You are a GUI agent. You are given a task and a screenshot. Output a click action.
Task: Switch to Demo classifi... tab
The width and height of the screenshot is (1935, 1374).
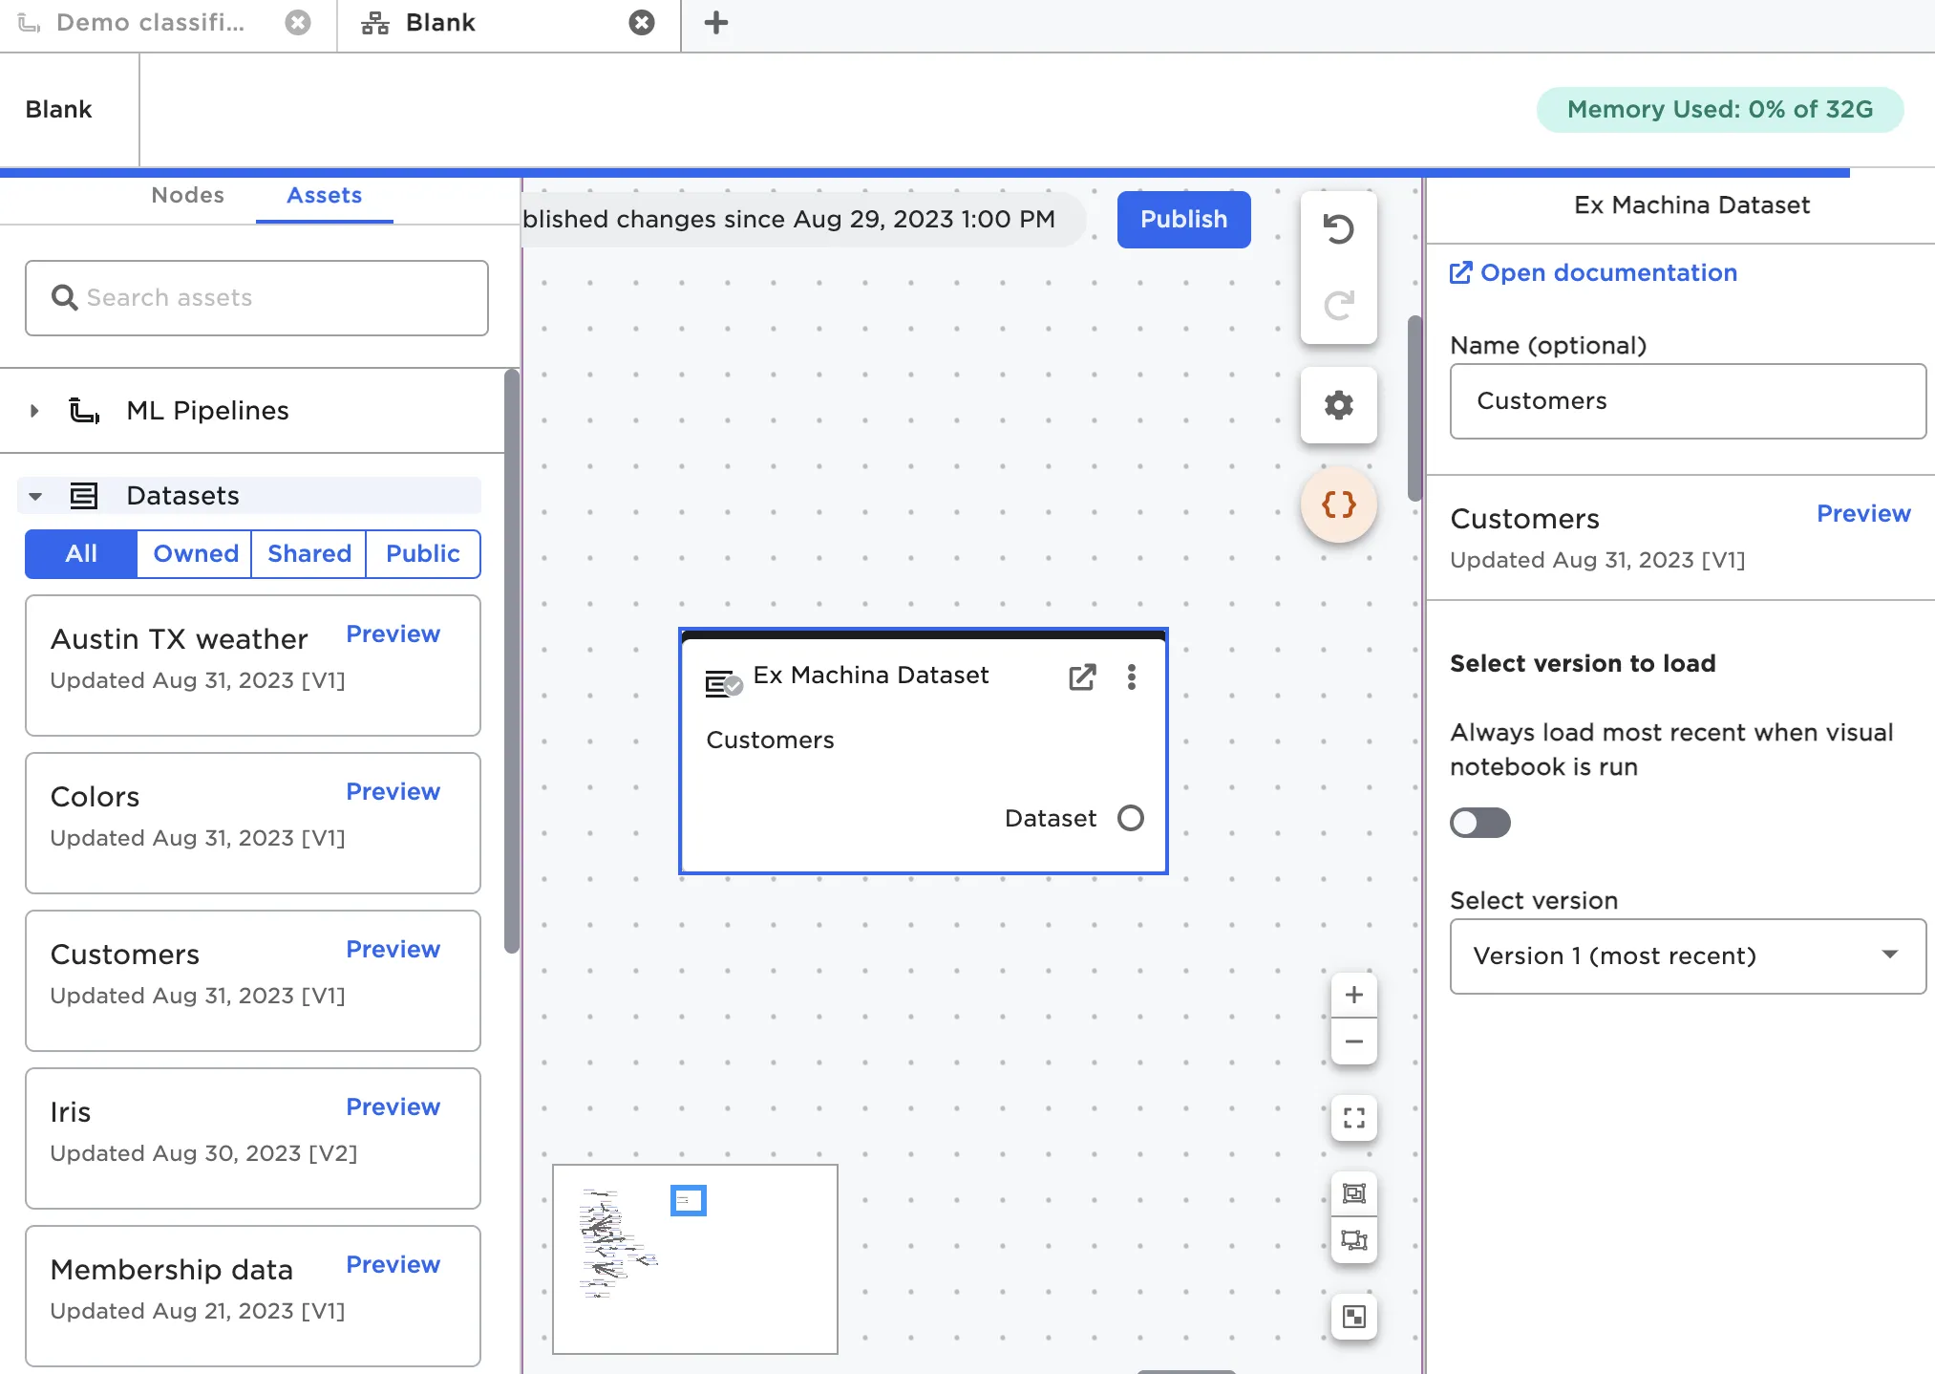point(150,23)
